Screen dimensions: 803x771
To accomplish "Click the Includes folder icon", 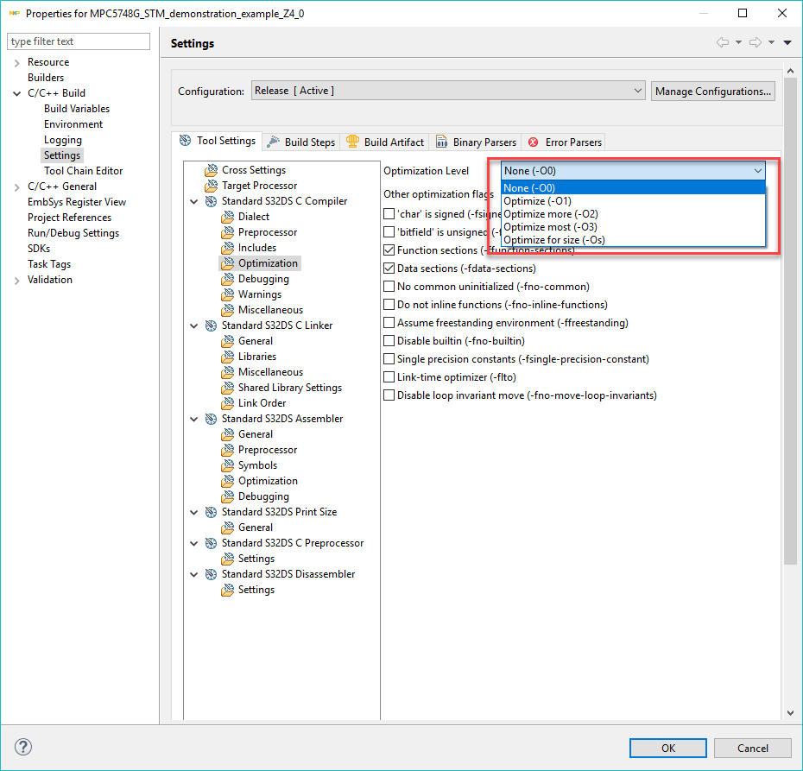I will [x=227, y=248].
